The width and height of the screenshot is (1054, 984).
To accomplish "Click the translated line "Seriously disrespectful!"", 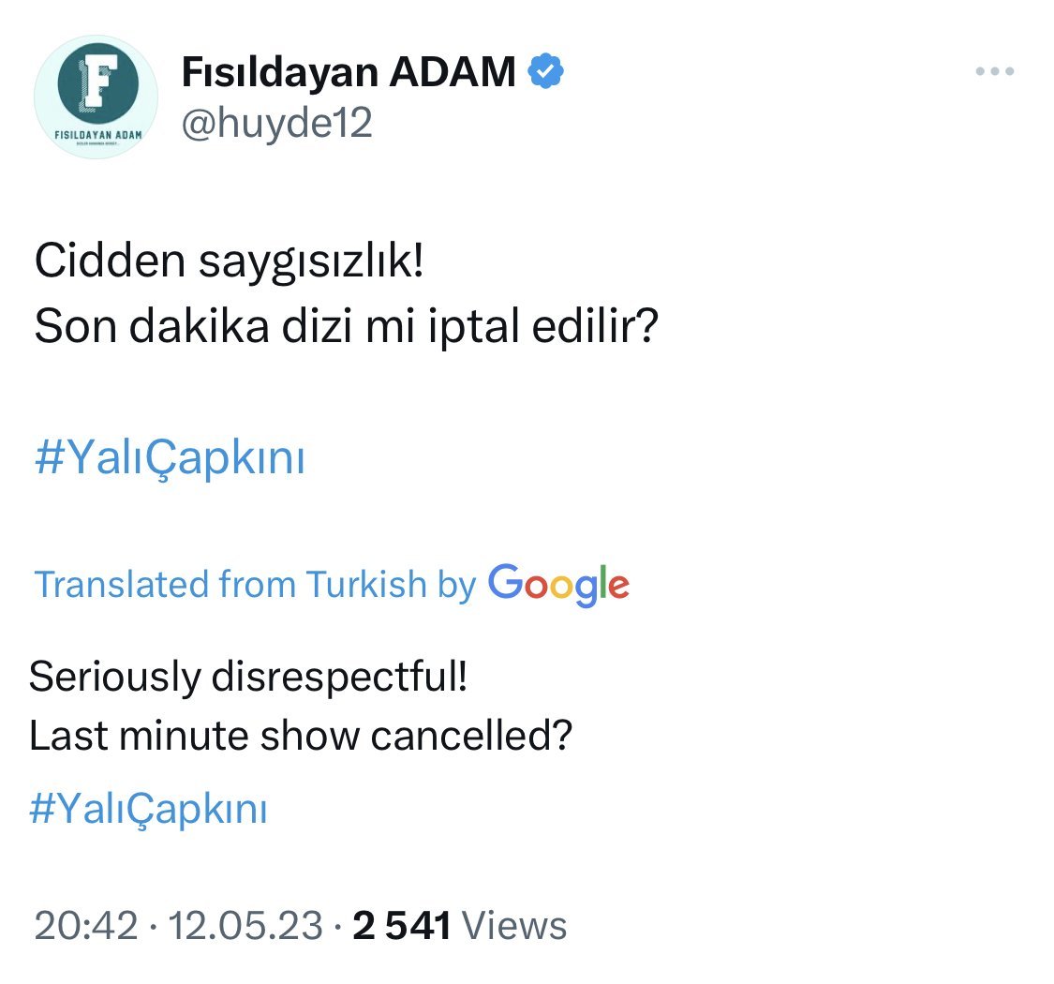I will click(x=248, y=676).
